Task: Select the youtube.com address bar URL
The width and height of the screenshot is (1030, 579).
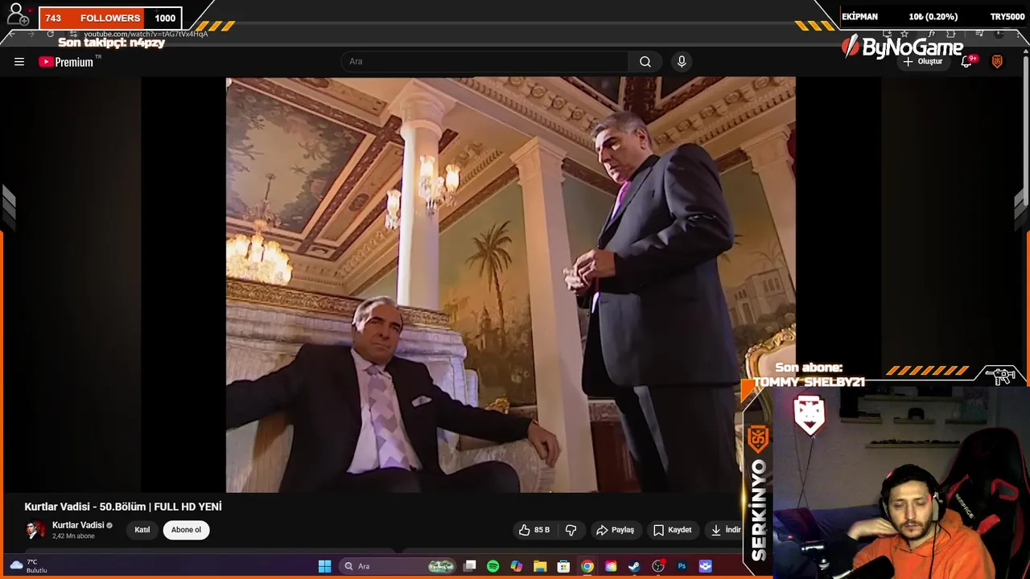Action: (x=146, y=34)
